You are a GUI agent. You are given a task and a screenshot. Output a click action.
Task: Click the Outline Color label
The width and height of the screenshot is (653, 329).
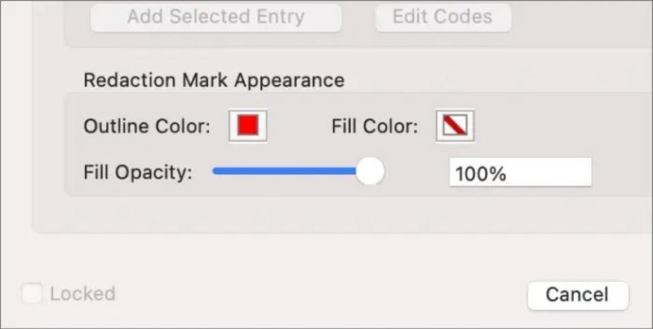click(147, 127)
